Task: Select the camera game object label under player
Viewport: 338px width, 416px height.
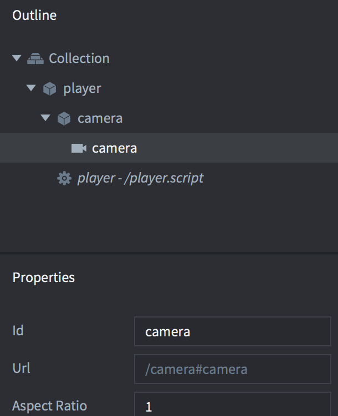Action: [x=100, y=118]
